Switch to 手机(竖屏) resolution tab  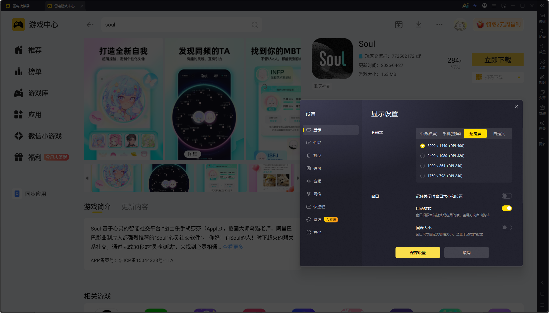point(452,134)
